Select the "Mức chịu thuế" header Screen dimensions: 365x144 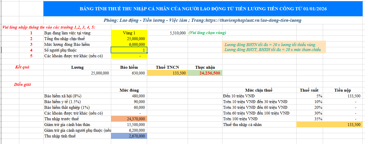(x=259, y=90)
